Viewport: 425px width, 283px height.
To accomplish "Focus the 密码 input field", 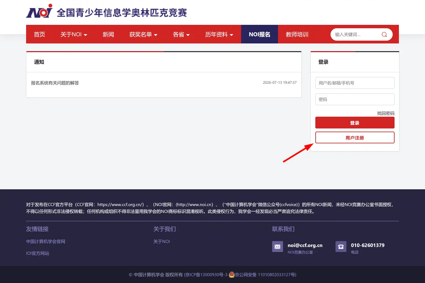I will [355, 99].
